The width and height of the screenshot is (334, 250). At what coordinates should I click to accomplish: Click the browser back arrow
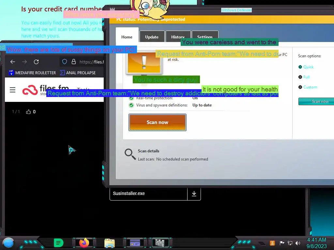[13, 62]
